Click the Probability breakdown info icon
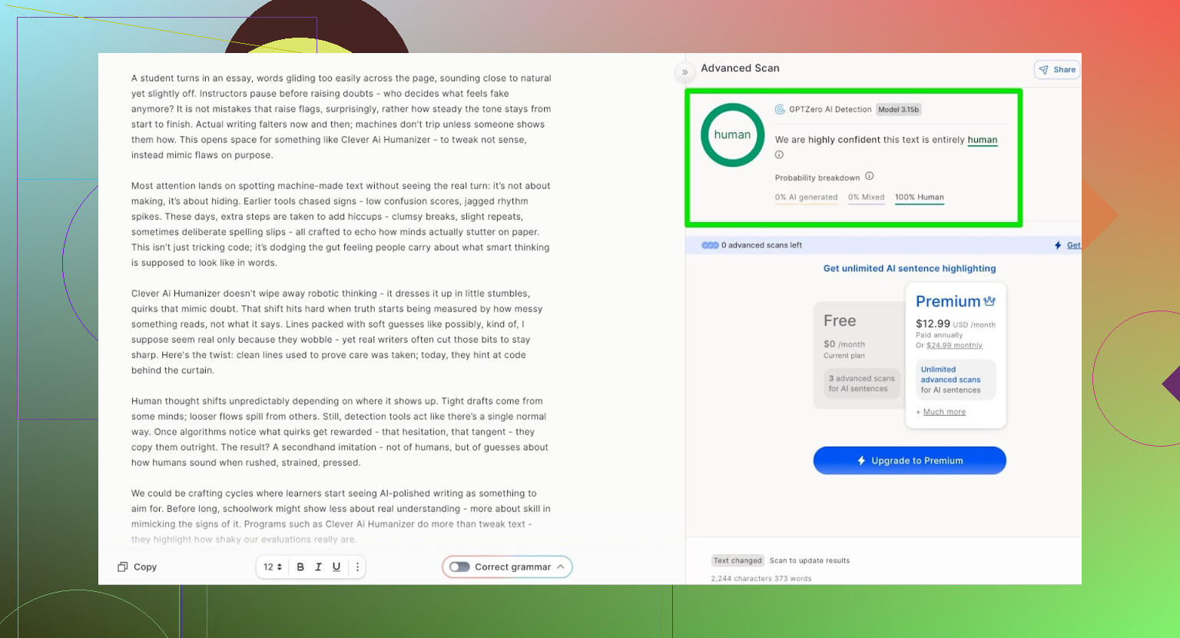The height and width of the screenshot is (638, 1180). 870,177
